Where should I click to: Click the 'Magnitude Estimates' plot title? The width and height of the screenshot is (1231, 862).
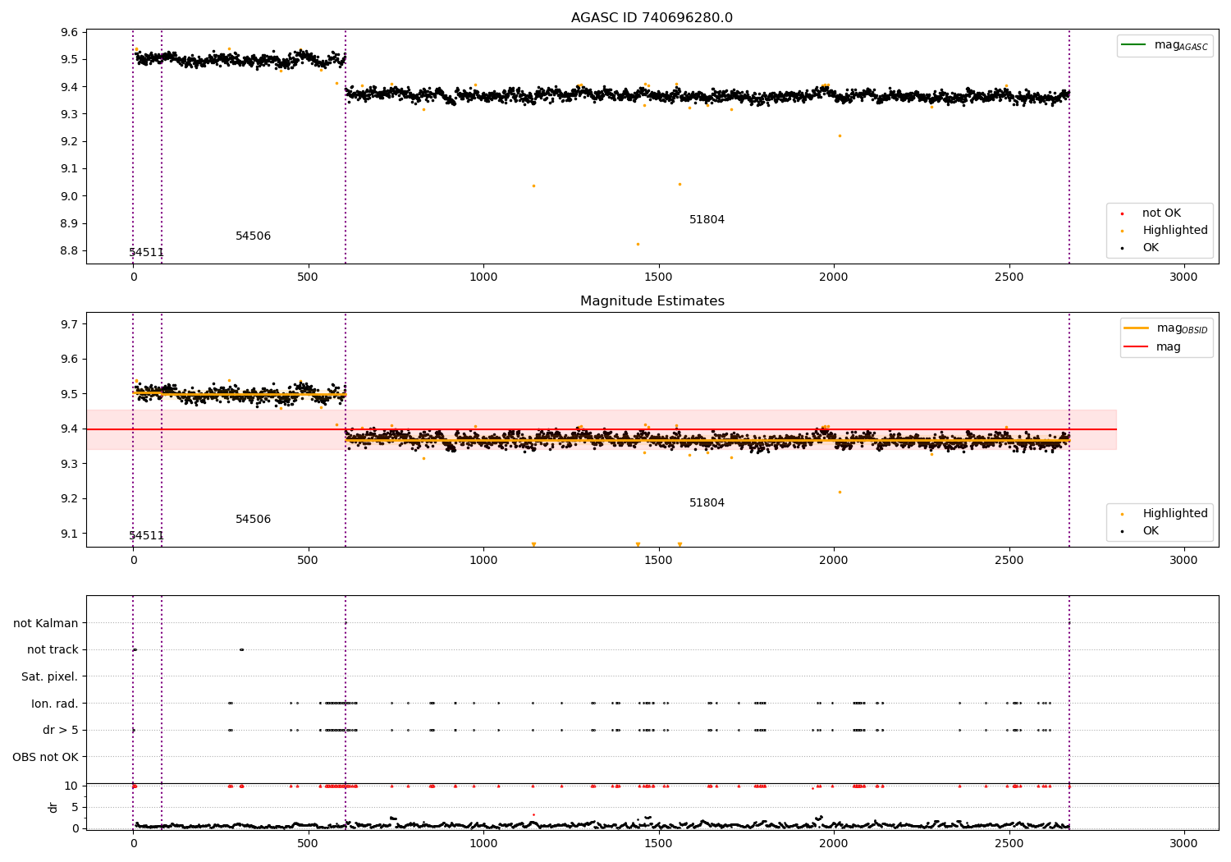pyautogui.click(x=652, y=301)
